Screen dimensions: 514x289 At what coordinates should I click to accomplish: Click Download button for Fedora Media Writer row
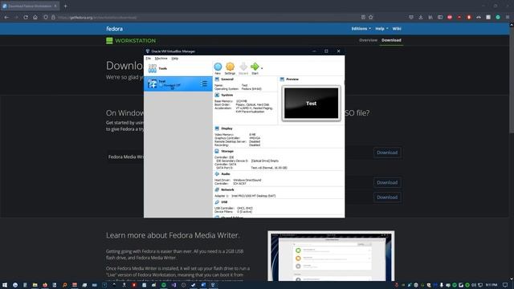[x=387, y=153]
